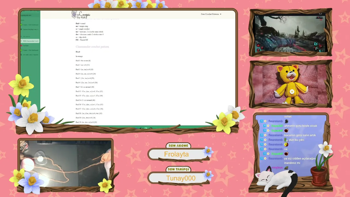Click the Kick favicon of the top dashboard tab
Image resolution: width=350 pixels, height=197 pixels.
21,25
